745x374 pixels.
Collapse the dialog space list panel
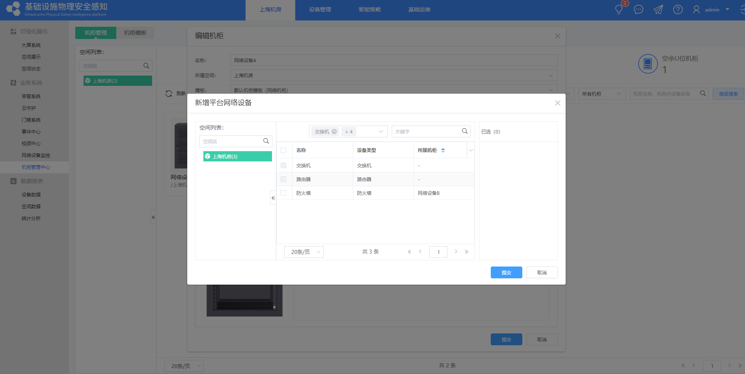pyautogui.click(x=273, y=198)
